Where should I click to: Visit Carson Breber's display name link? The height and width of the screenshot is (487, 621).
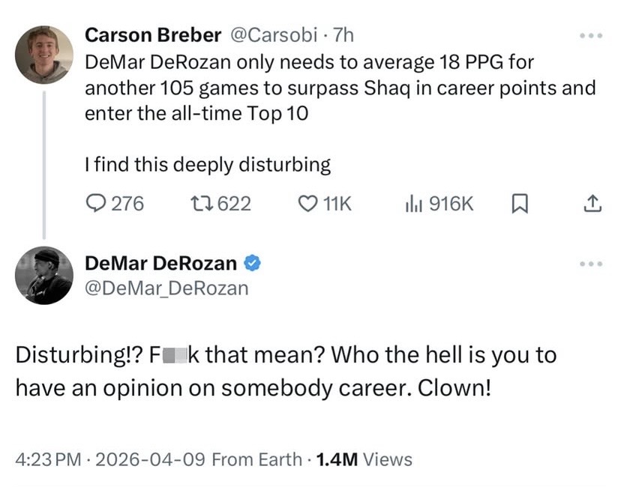(153, 35)
